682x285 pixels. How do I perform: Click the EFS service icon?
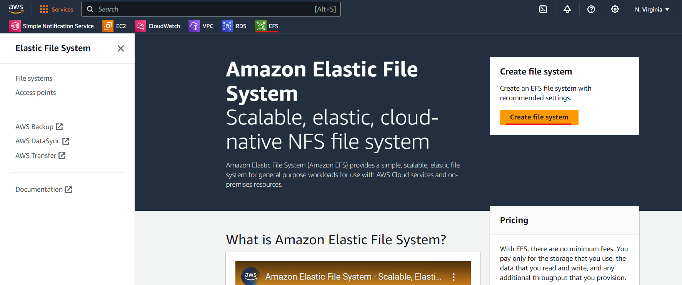pos(261,26)
